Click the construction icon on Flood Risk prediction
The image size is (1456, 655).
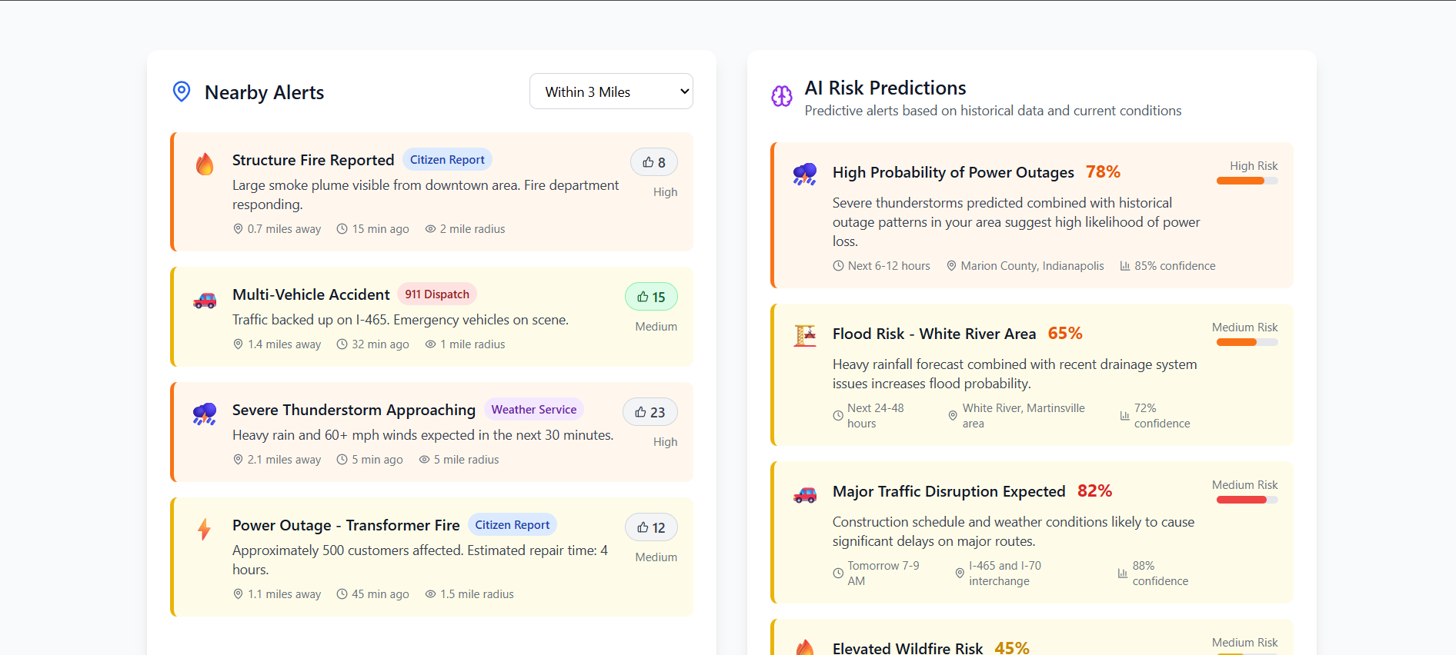[805, 335]
